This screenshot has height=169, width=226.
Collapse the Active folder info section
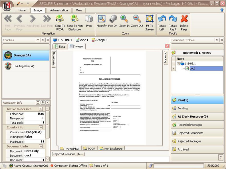click(41, 109)
